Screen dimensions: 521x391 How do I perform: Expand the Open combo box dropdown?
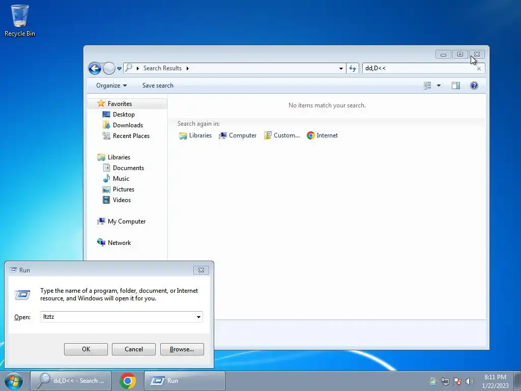point(199,317)
